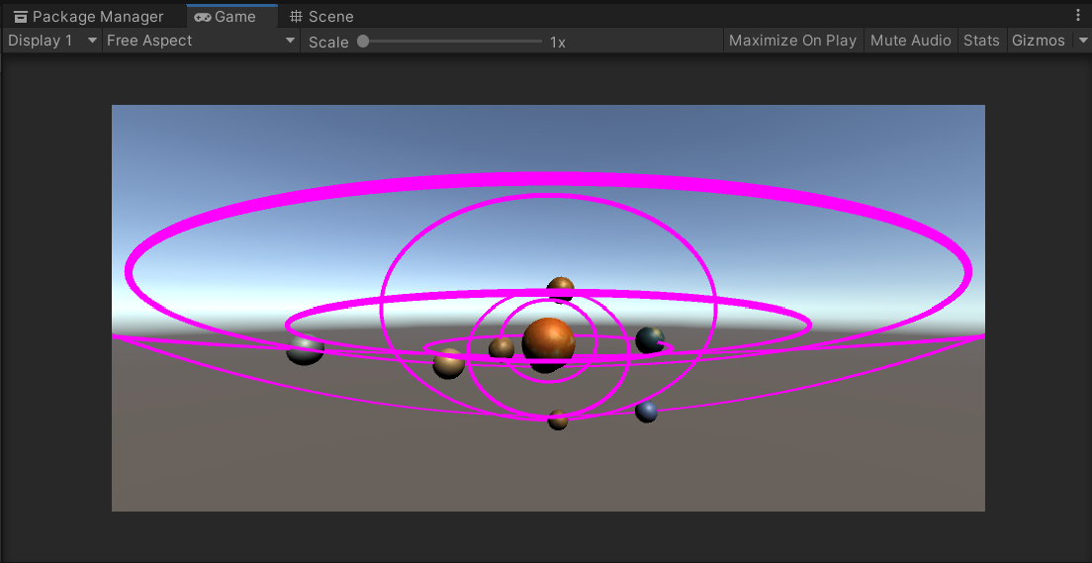Toggle Maximize On Play
The width and height of the screenshot is (1092, 563).
792,41
